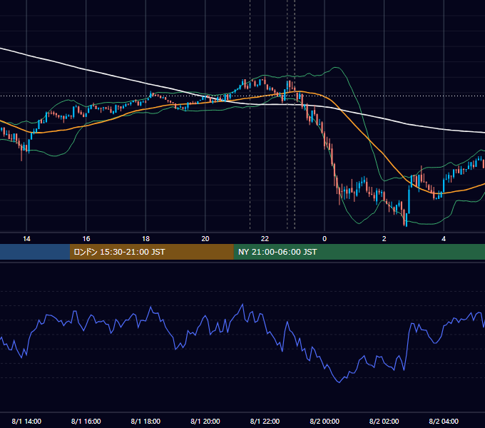
Task: Click the 4 label on price chart time axis
Action: click(x=444, y=239)
